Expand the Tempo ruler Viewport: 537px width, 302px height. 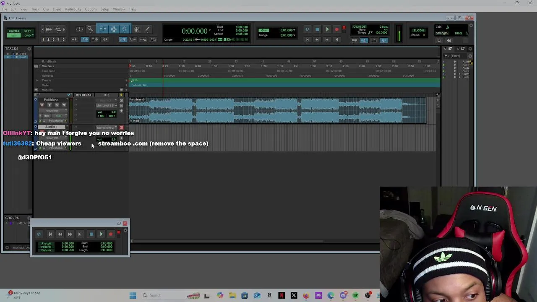point(37,81)
